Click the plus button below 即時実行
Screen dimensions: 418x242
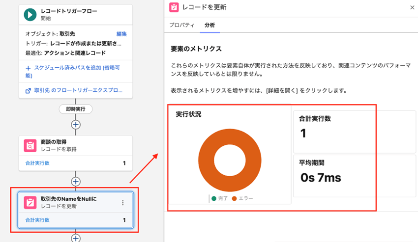(76, 124)
